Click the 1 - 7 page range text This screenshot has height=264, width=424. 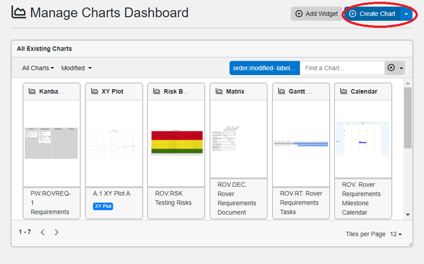tap(25, 232)
